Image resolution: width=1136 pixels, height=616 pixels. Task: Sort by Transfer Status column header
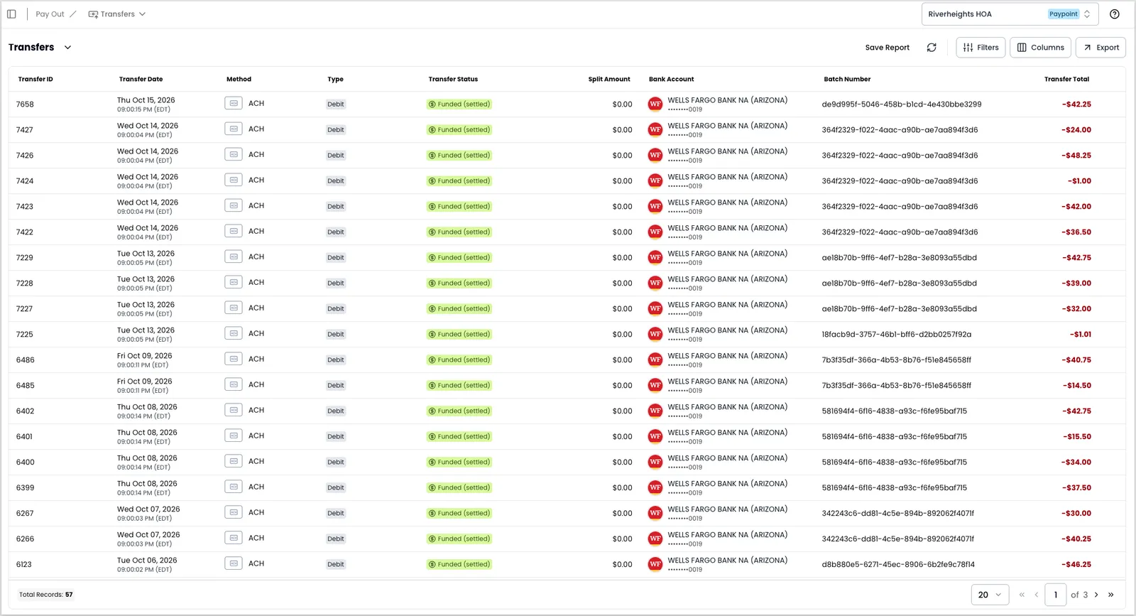[453, 80]
